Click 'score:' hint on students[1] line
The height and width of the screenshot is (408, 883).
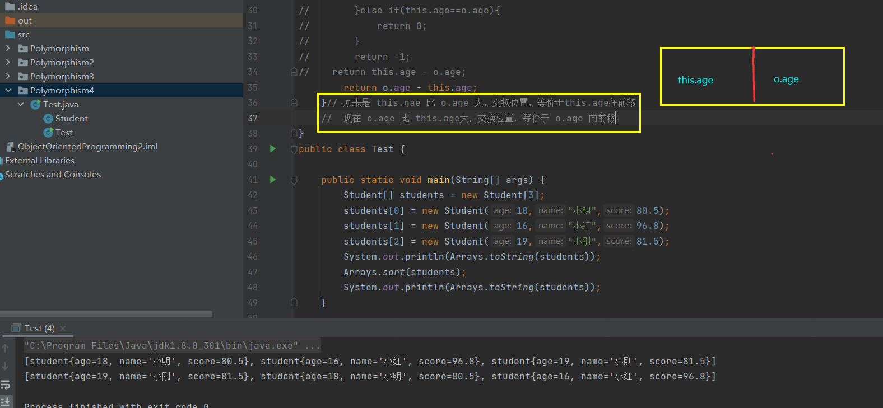[619, 226]
